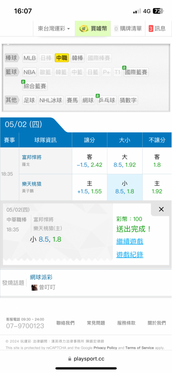The width and height of the screenshot is (172, 373).
Task: Click the 棒球 category label
Action: pos(12,58)
